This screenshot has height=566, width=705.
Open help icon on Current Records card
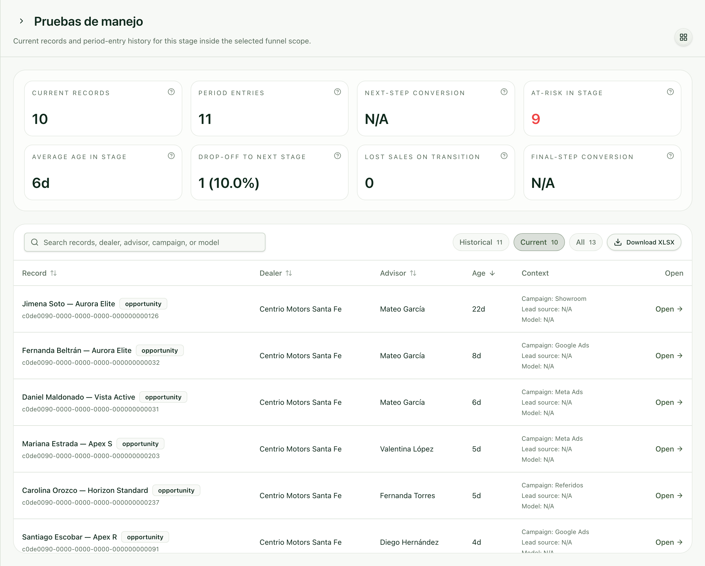point(171,92)
